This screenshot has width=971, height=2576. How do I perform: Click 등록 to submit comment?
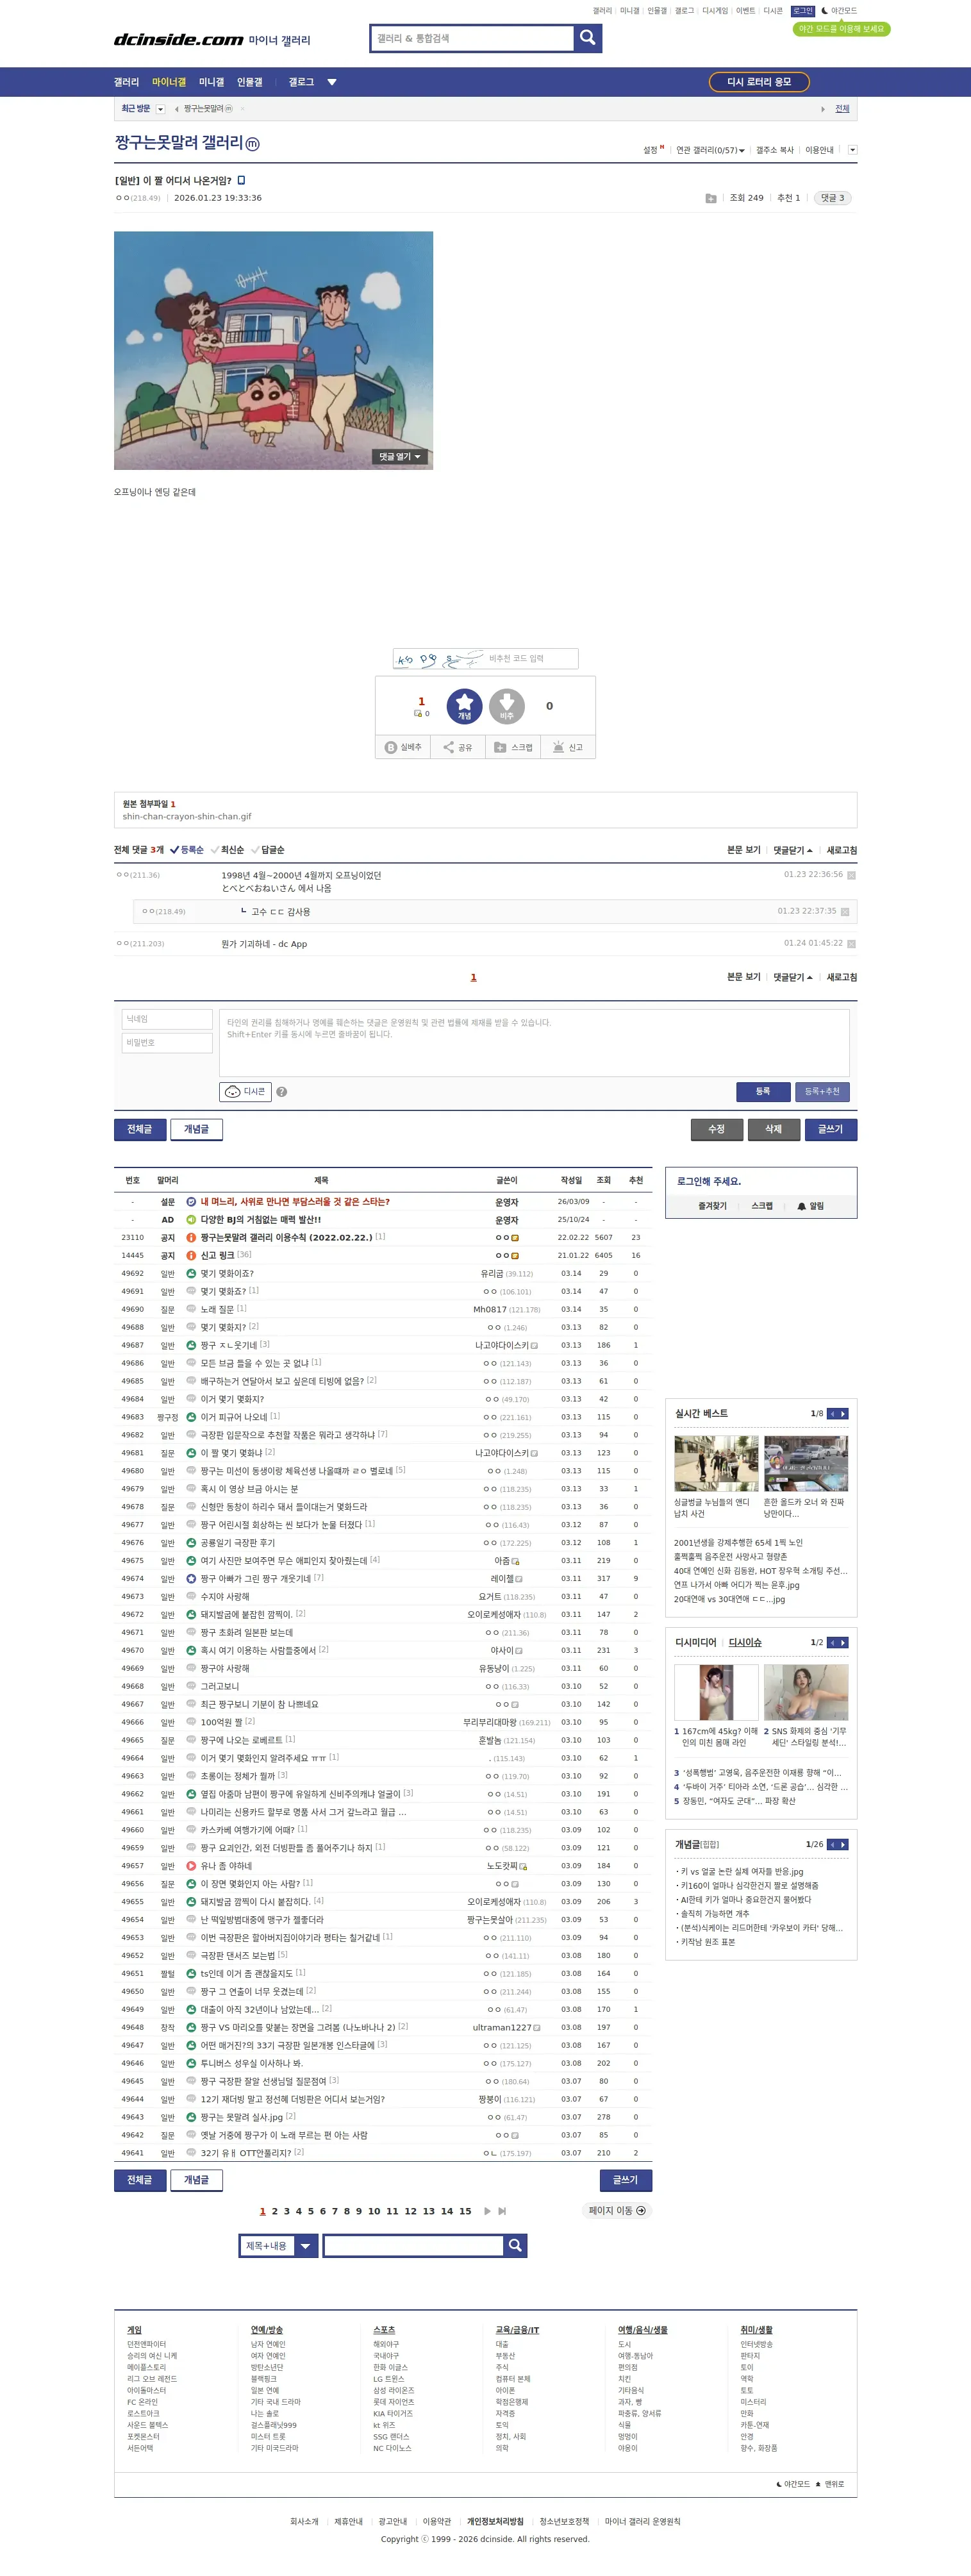tap(763, 1091)
